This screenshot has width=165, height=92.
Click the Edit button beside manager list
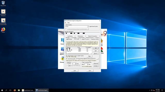(x=96, y=51)
